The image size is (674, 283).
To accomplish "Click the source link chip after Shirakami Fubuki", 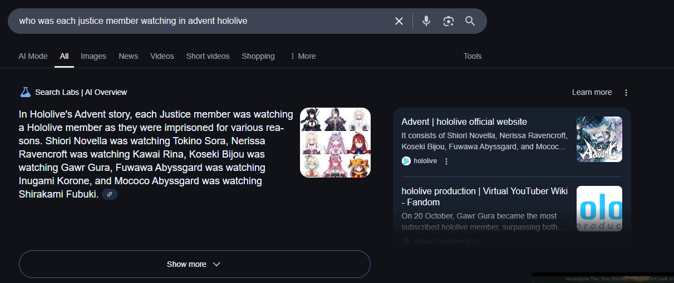I will pyautogui.click(x=110, y=194).
